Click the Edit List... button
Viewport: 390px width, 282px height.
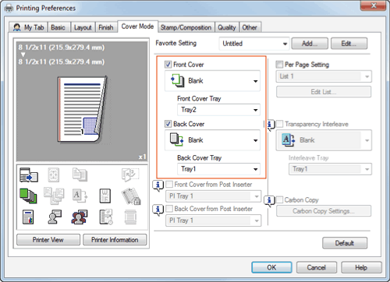pos(324,92)
